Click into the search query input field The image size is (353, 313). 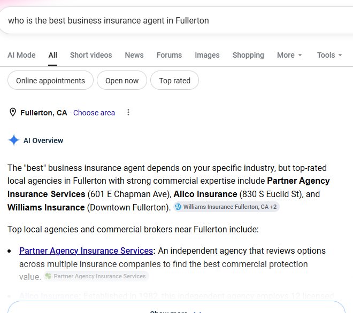click(176, 20)
